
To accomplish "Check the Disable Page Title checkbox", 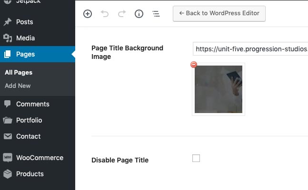I will (196, 158).
